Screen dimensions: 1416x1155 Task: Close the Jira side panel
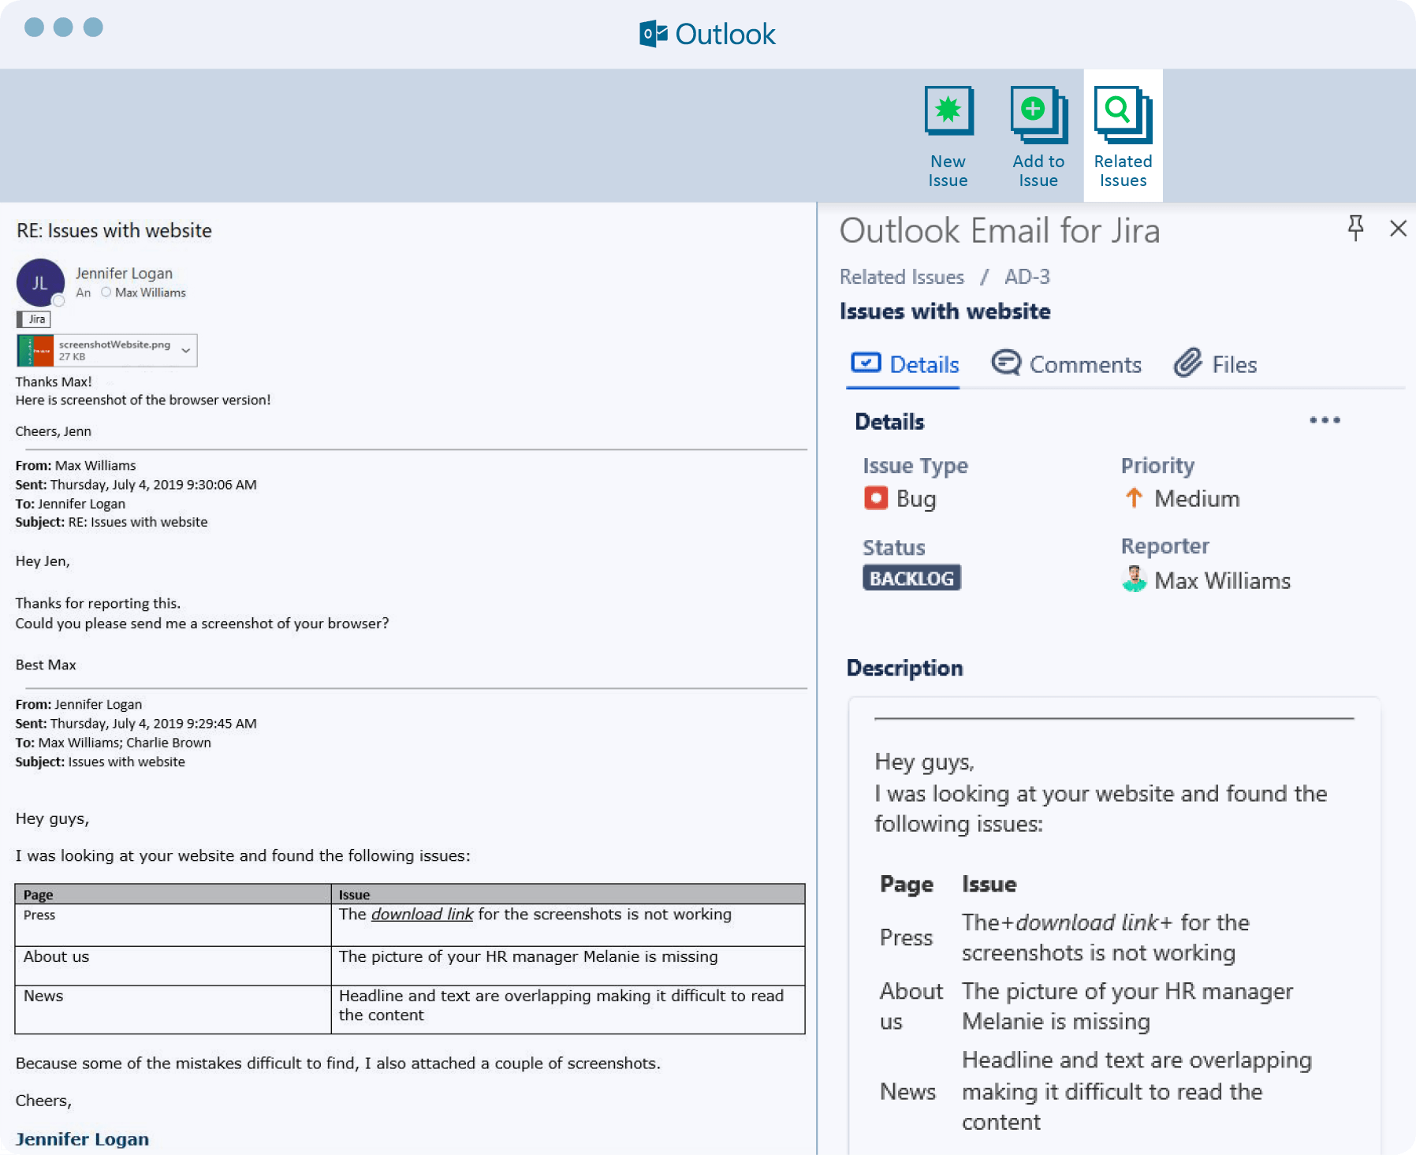click(1398, 228)
